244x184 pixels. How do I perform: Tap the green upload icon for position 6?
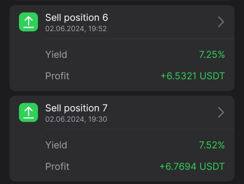[x=28, y=22]
